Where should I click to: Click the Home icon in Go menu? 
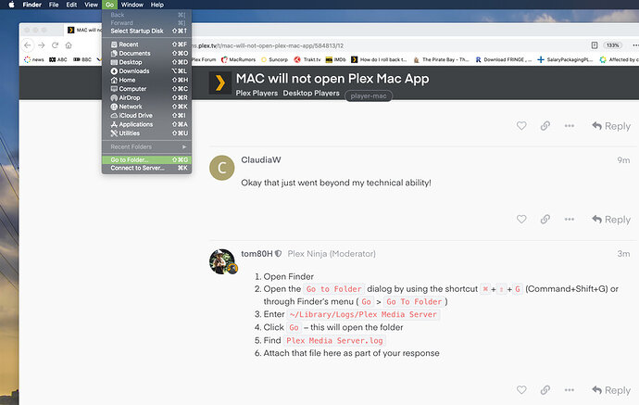tap(114, 80)
